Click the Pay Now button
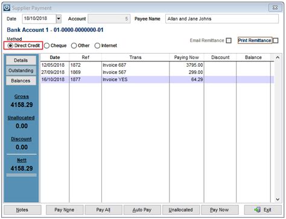This screenshot has width=286, height=219. [x=220, y=210]
